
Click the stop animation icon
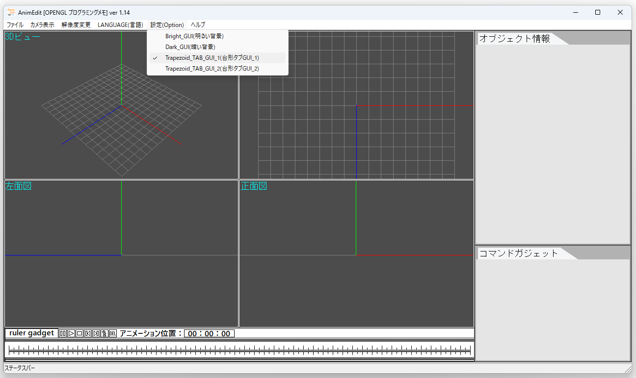[x=79, y=333]
